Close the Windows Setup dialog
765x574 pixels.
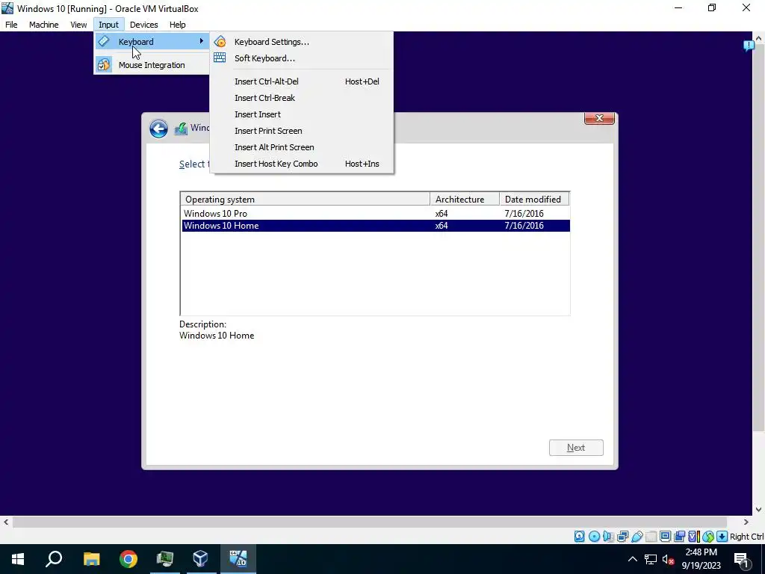(599, 118)
